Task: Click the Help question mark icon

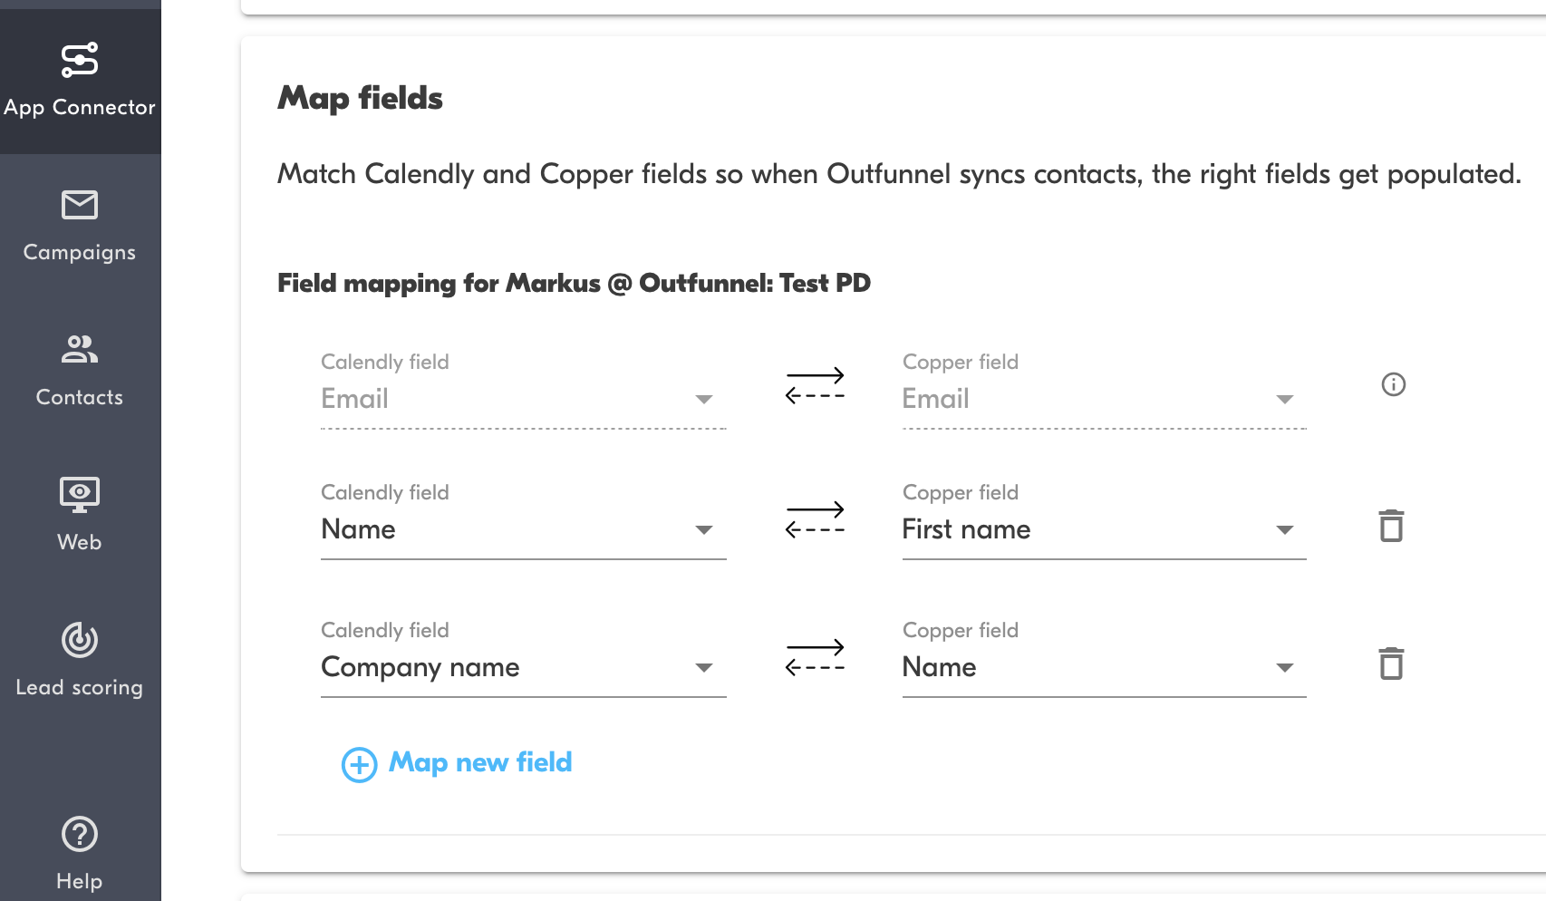Action: [x=80, y=834]
